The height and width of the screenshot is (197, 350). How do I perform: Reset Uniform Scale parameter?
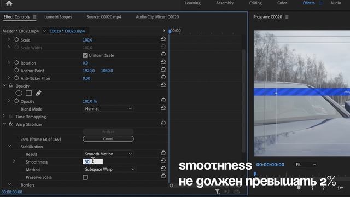pos(163,54)
